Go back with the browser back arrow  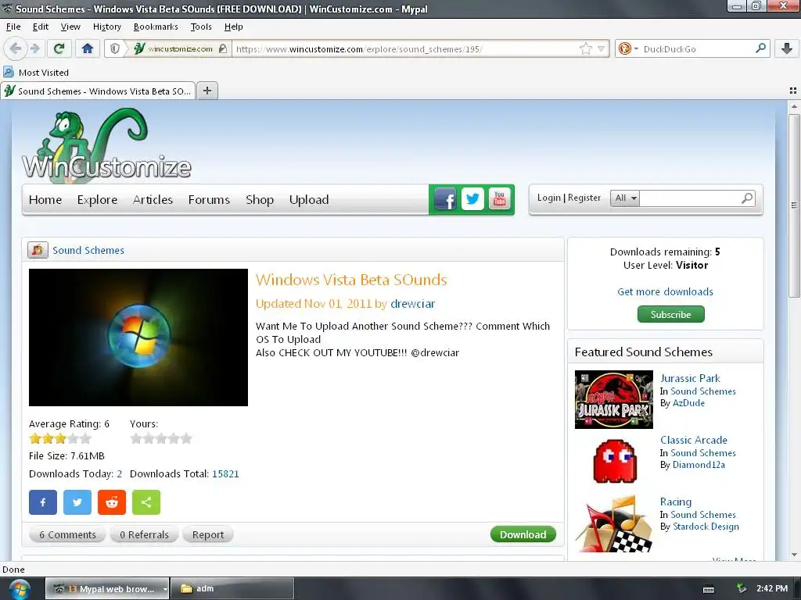pos(15,48)
